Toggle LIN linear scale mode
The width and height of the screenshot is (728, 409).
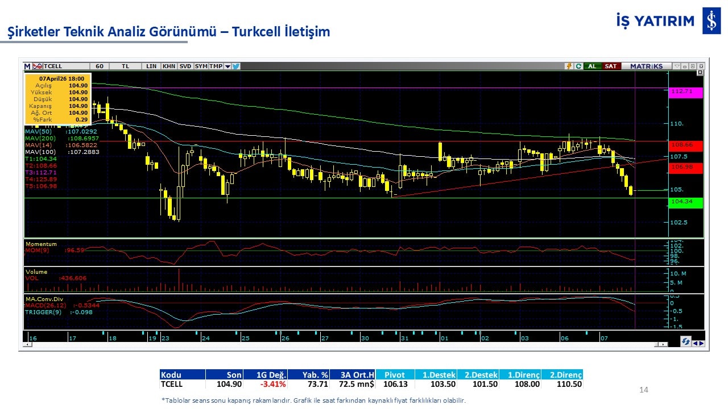tap(151, 66)
